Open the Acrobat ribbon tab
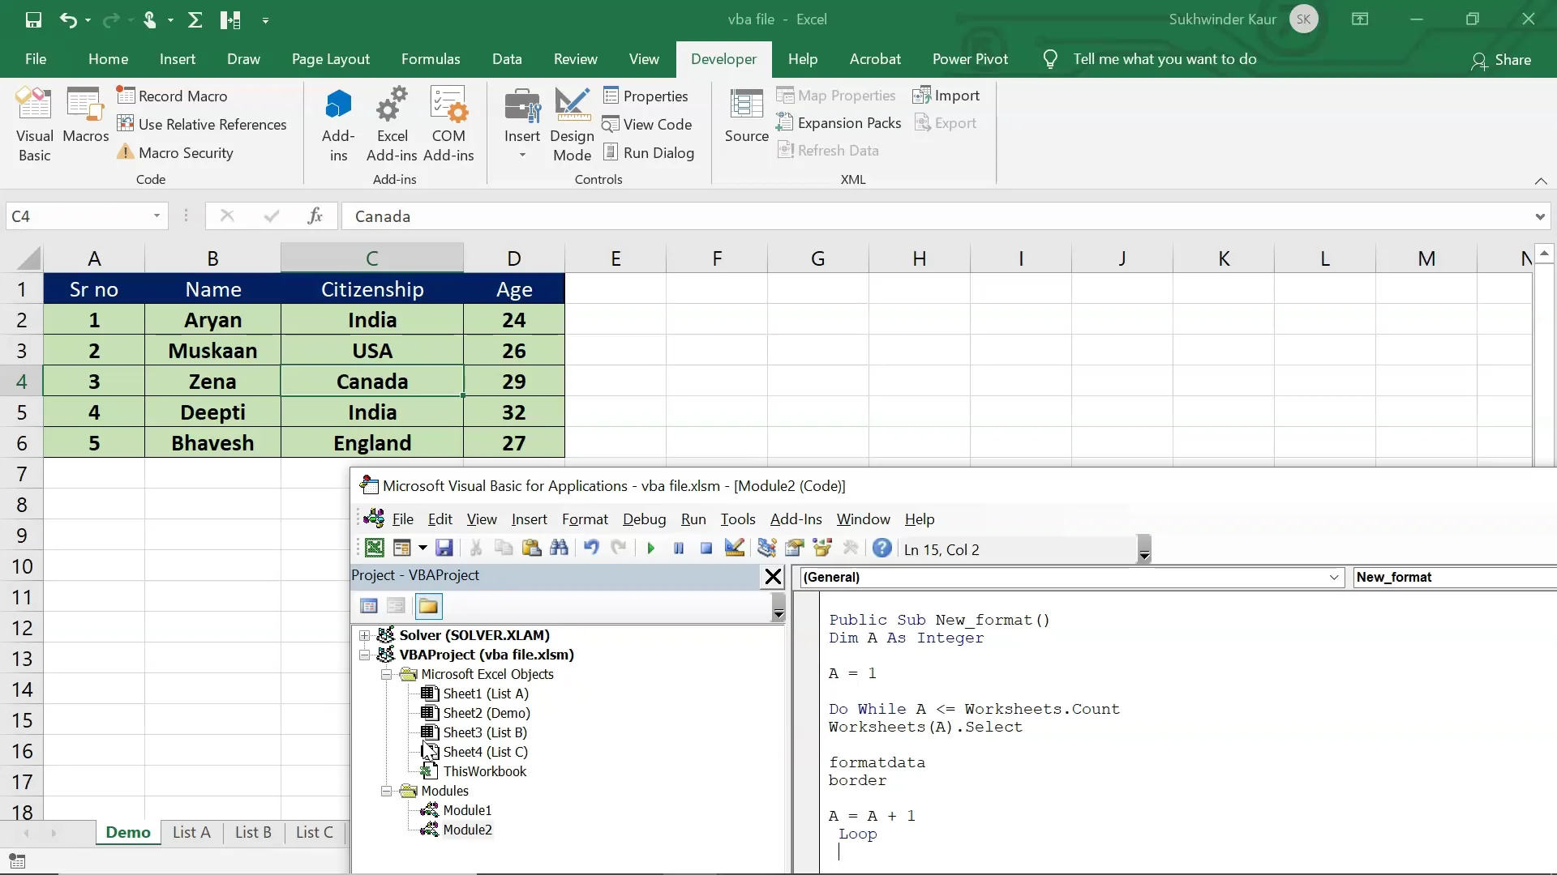The width and height of the screenshot is (1557, 875). [x=875, y=59]
